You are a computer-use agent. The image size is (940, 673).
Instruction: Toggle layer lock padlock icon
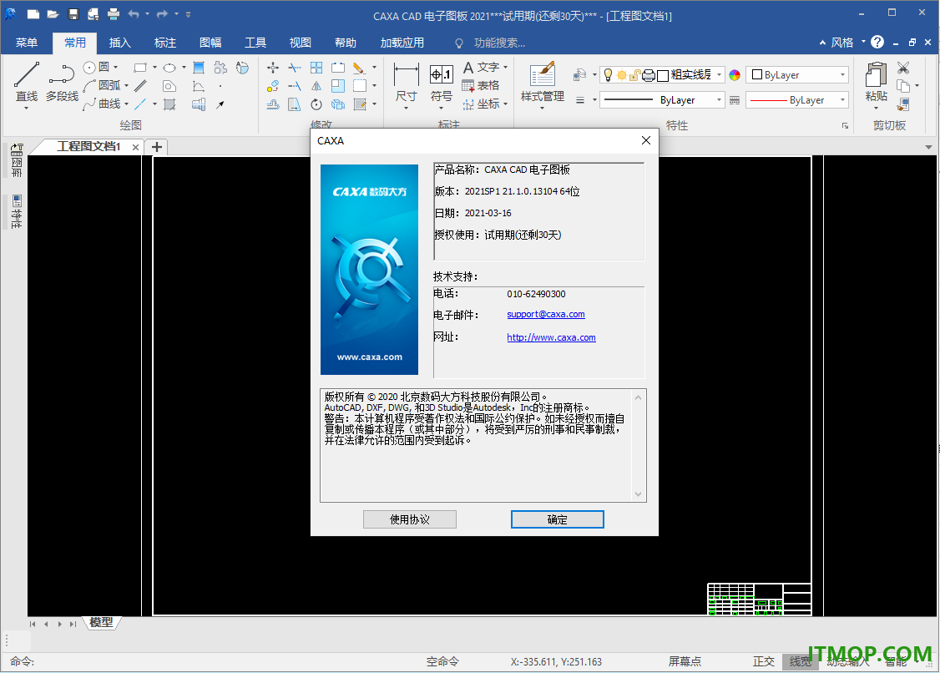pos(634,75)
